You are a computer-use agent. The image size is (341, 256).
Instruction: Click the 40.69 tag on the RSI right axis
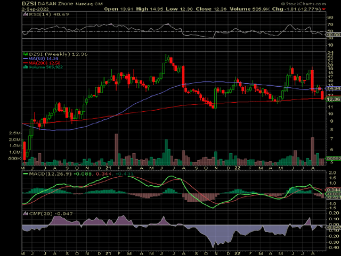334,35
